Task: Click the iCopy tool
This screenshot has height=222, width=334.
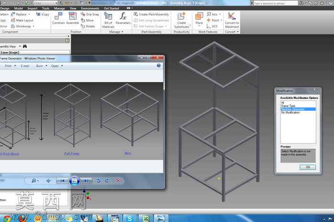Action: pos(42,14)
